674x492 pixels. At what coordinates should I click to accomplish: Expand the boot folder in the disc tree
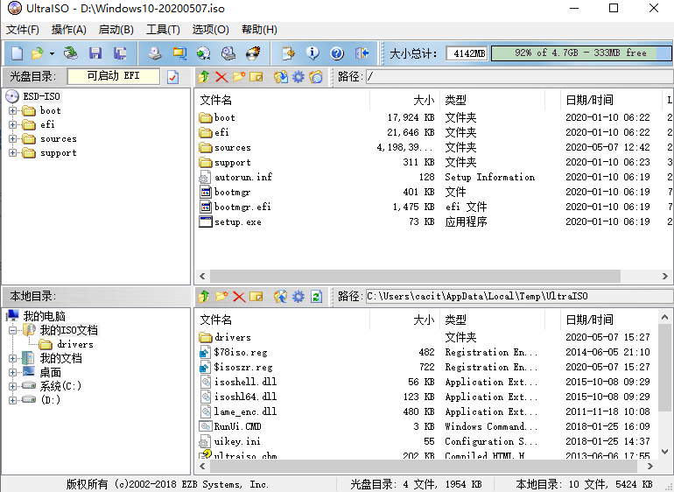click(12, 111)
